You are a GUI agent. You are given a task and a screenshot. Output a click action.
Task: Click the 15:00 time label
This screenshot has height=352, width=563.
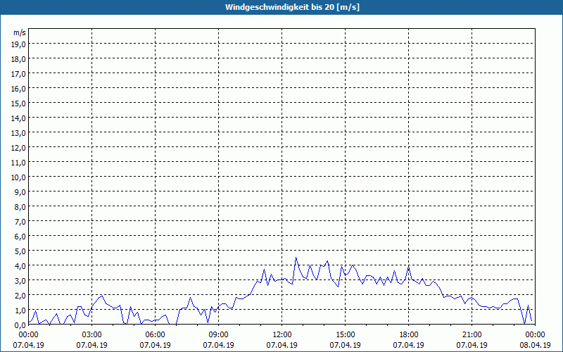pos(346,335)
